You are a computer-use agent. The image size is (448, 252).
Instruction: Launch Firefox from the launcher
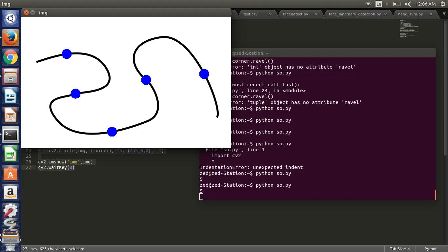pyautogui.click(x=10, y=38)
